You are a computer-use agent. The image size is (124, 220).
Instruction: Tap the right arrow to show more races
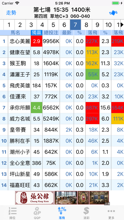122,25
